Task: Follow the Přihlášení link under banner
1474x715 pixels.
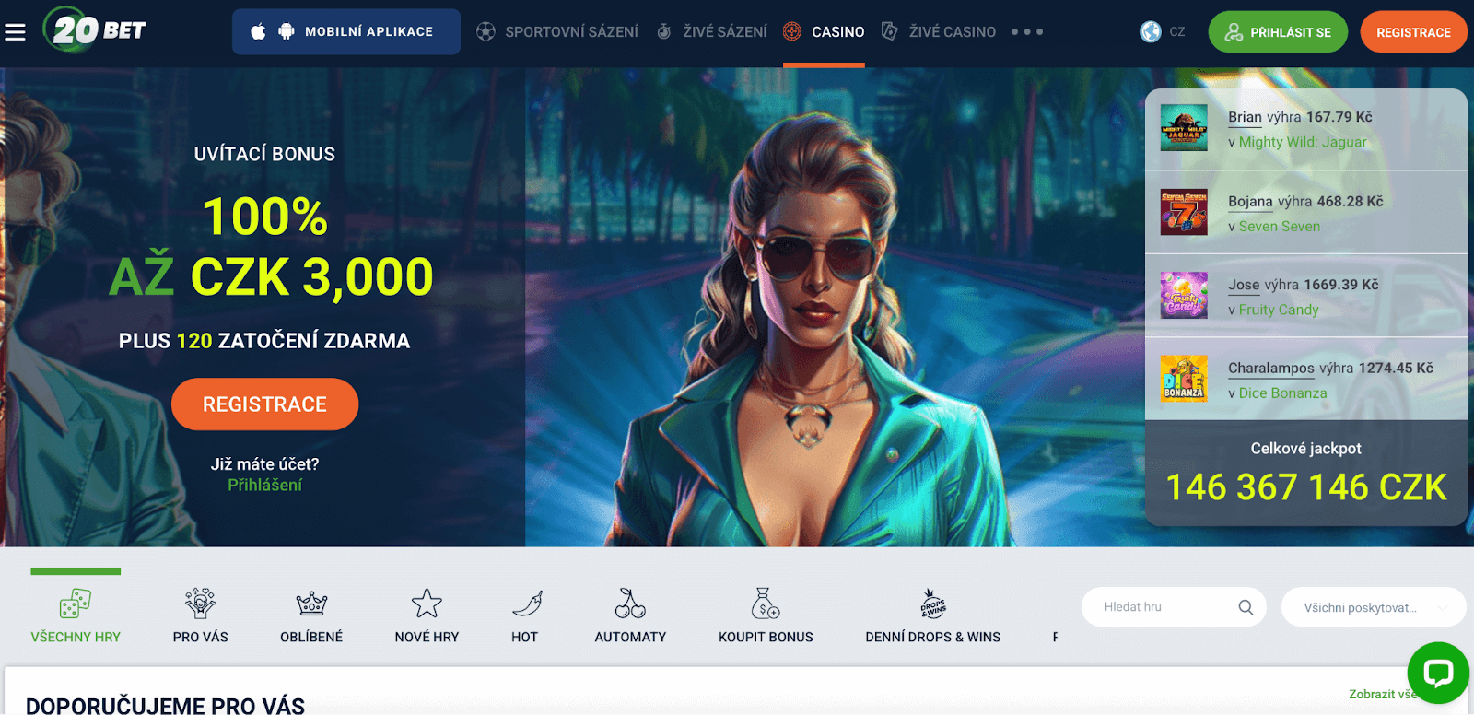Action: (264, 485)
